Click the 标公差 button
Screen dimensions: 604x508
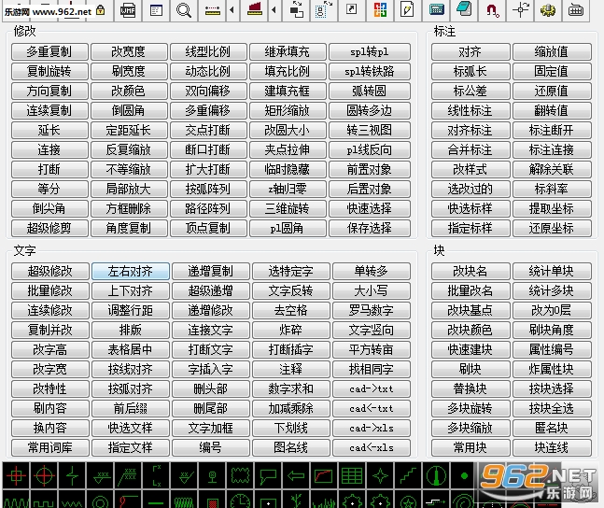pyautogui.click(x=471, y=91)
